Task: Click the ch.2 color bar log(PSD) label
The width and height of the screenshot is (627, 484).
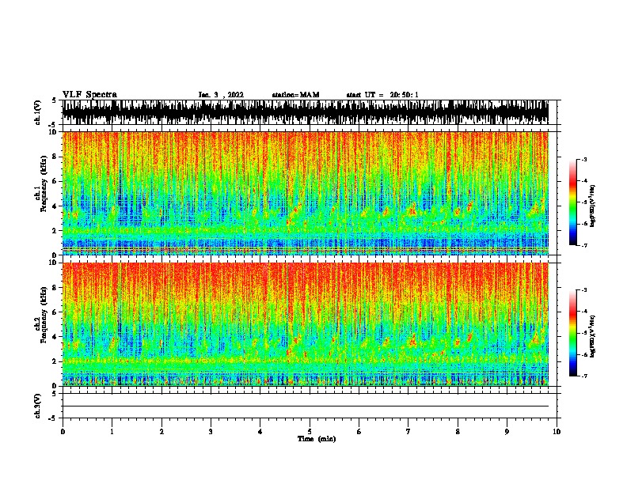Action: 593,337
